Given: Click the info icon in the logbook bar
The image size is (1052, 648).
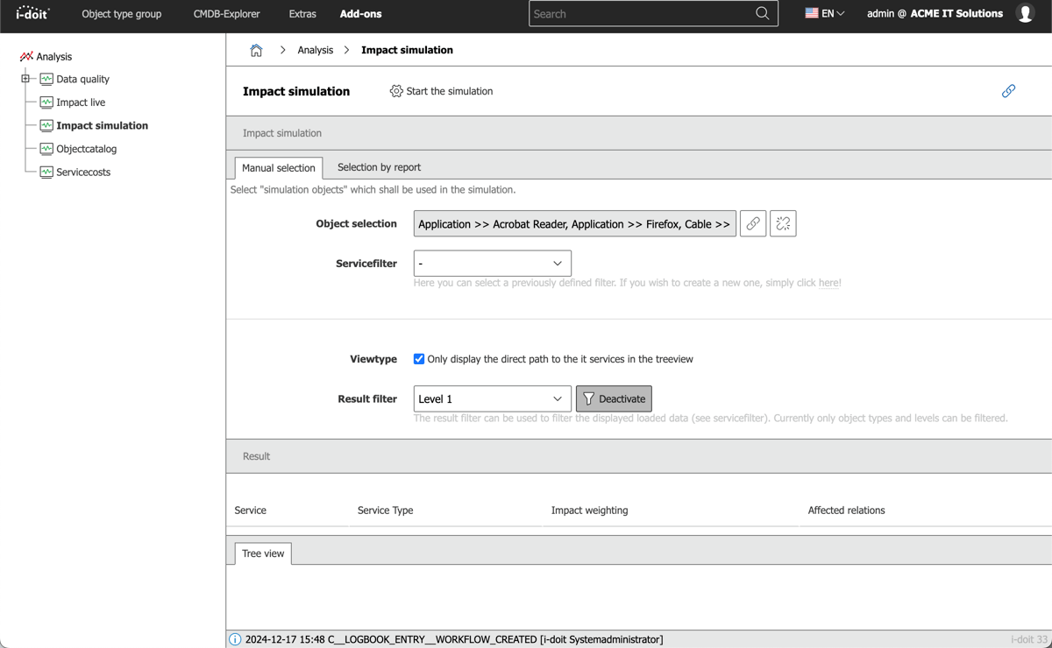Looking at the screenshot, I should (234, 639).
